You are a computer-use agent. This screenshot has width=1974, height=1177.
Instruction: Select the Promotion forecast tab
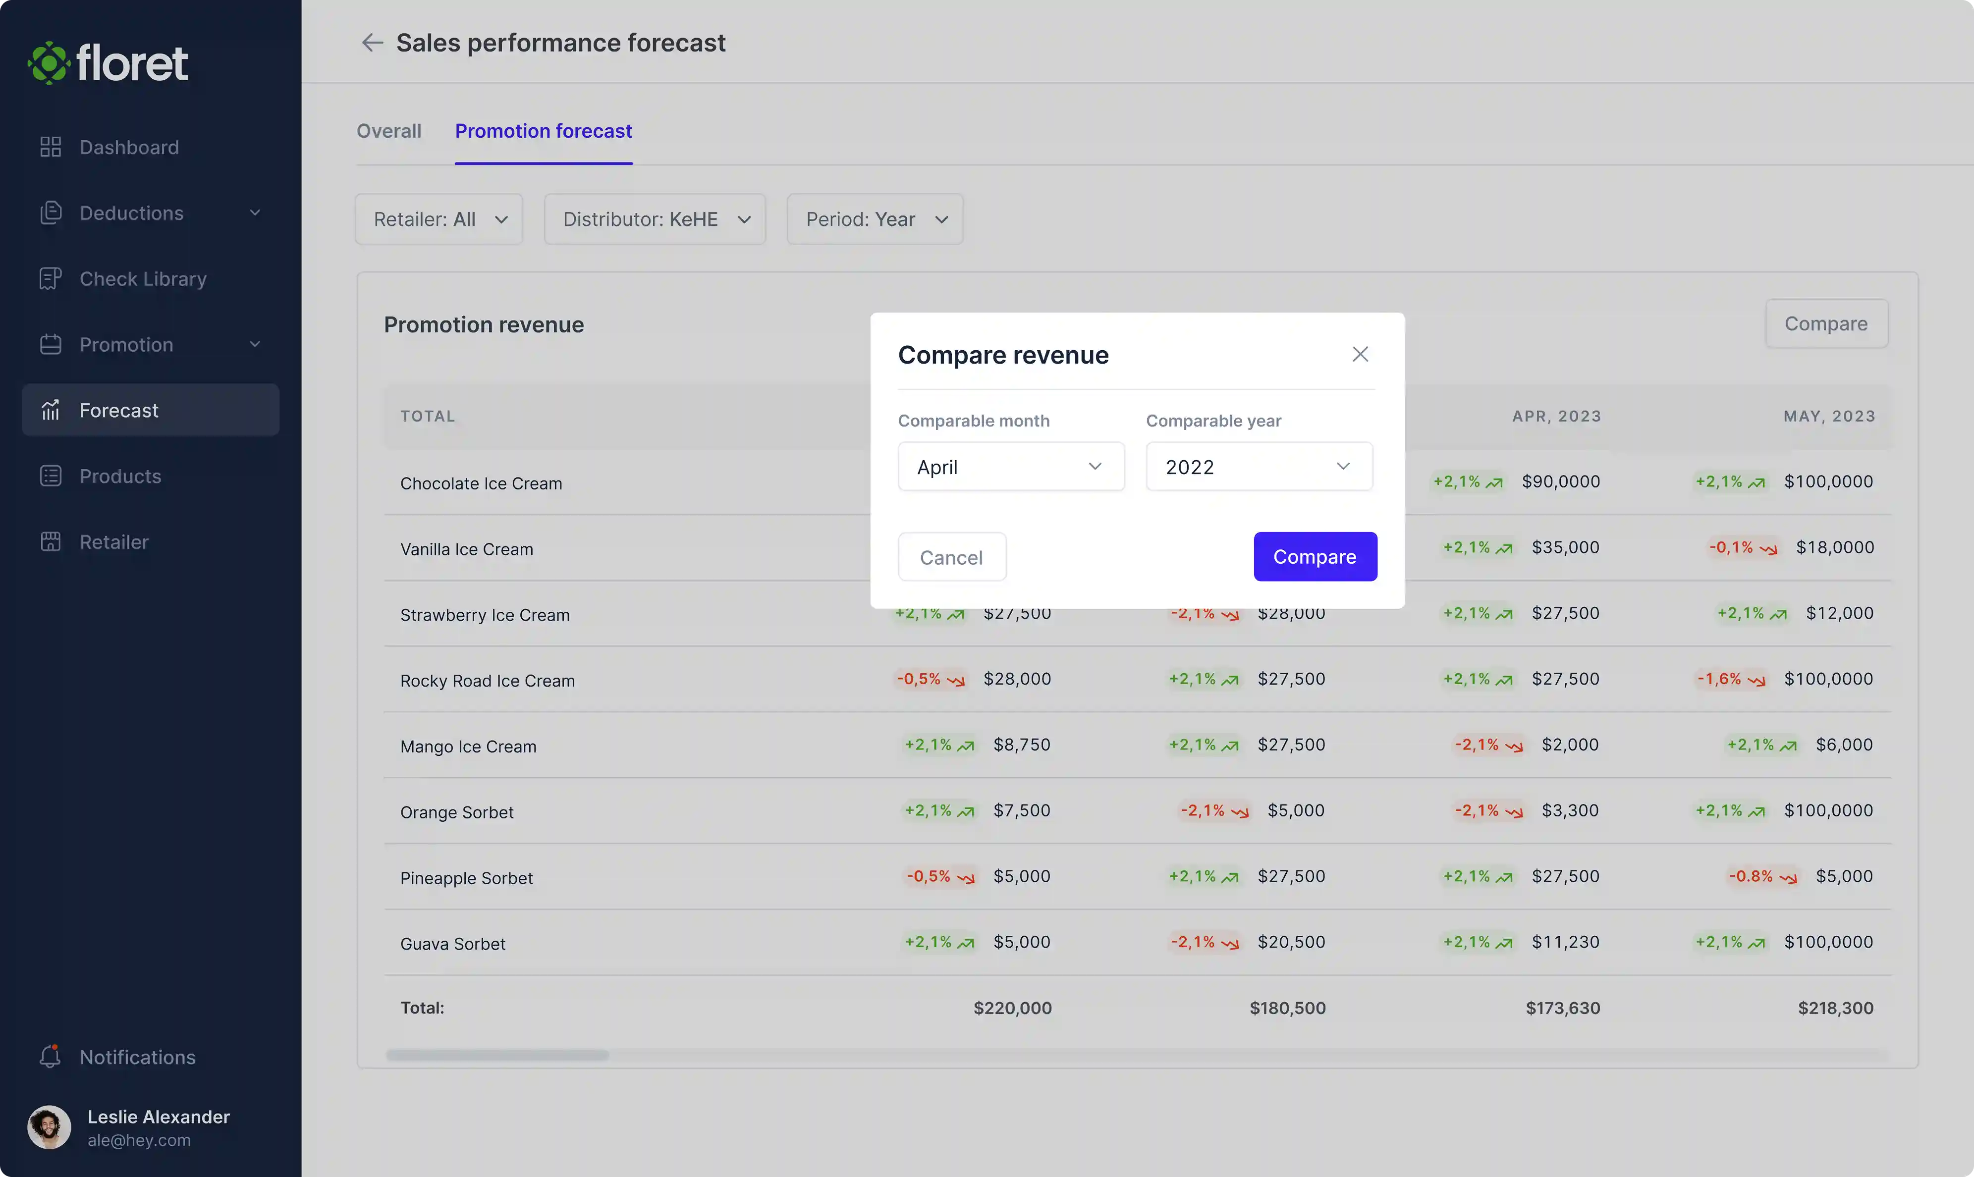543,131
